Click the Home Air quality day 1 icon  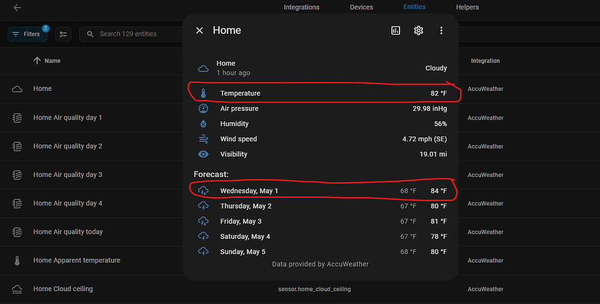pos(17,118)
